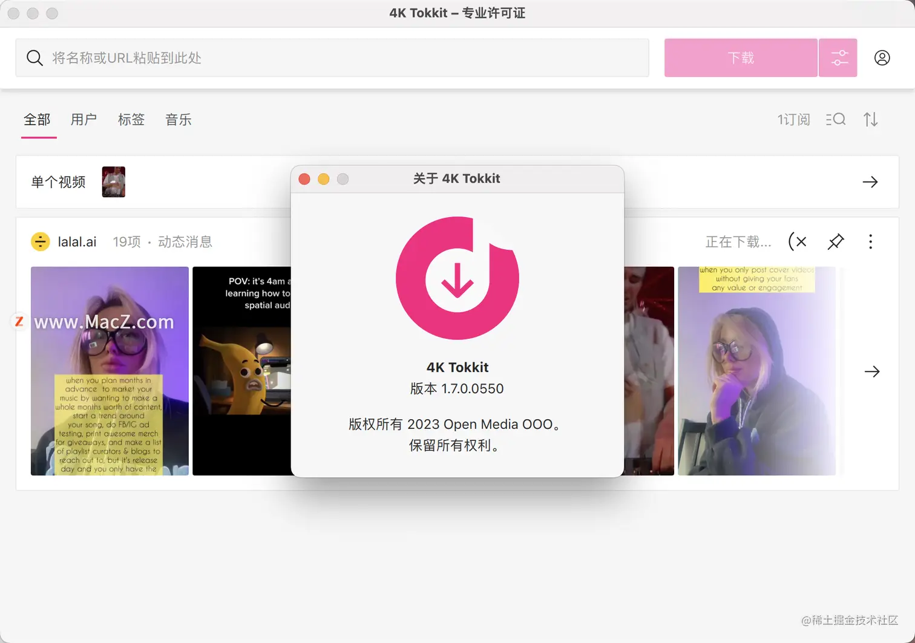
Task: Click the lalal.ai yellow avatar icon
Action: tap(41, 242)
